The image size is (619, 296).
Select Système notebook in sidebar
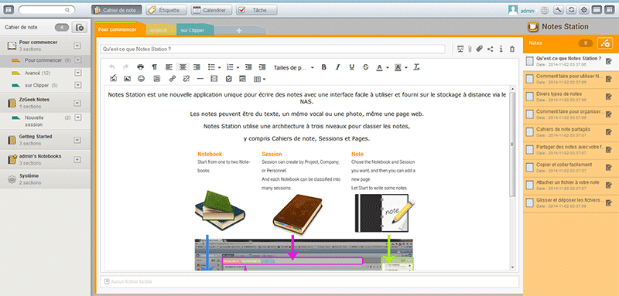[x=45, y=179]
